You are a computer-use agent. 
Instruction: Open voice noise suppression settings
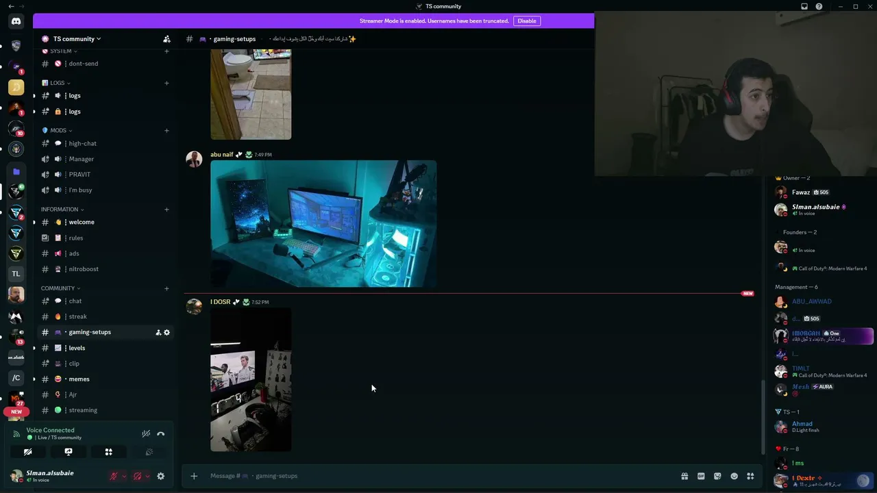pos(146,433)
